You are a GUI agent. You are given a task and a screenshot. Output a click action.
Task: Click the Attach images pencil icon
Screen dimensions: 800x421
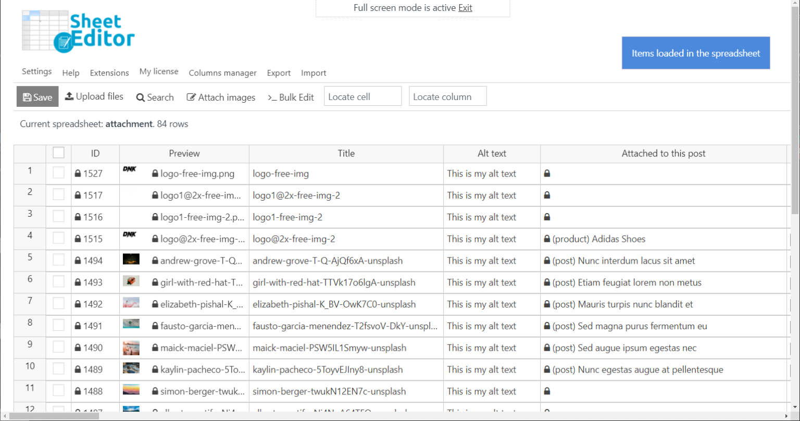(191, 97)
